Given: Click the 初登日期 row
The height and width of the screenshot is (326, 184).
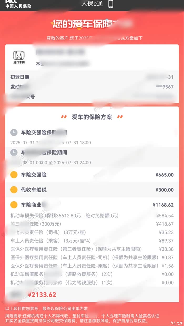Looking at the screenshot, I should tap(20, 77).
